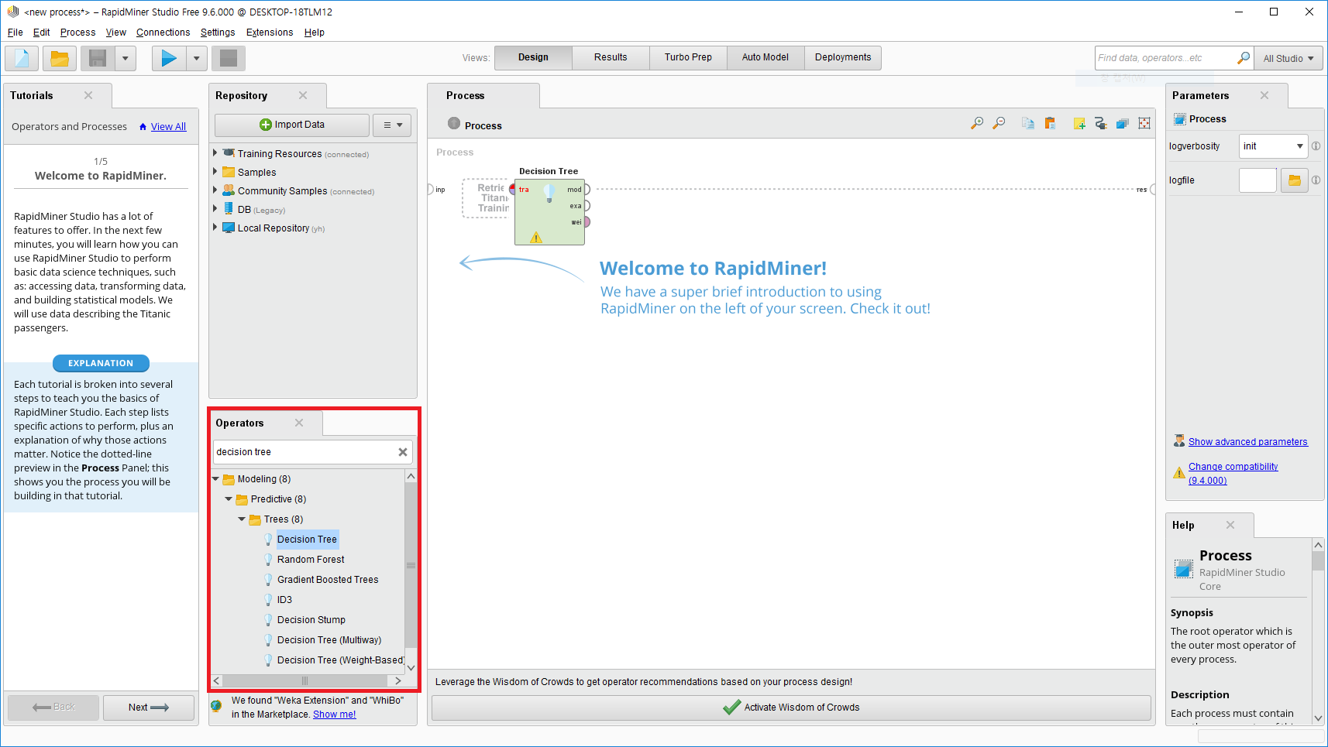Select Gradient Boosted Trees operator
Screen dimensions: 1328x747
click(328, 580)
